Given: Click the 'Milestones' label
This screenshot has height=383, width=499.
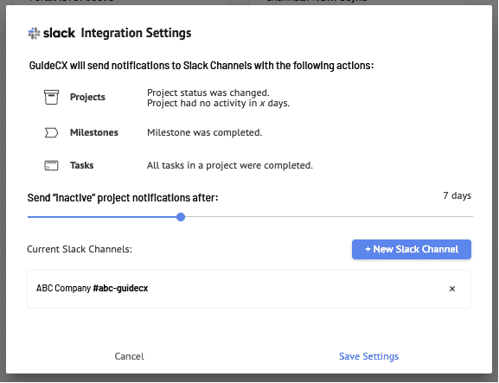Looking at the screenshot, I should click(x=94, y=132).
